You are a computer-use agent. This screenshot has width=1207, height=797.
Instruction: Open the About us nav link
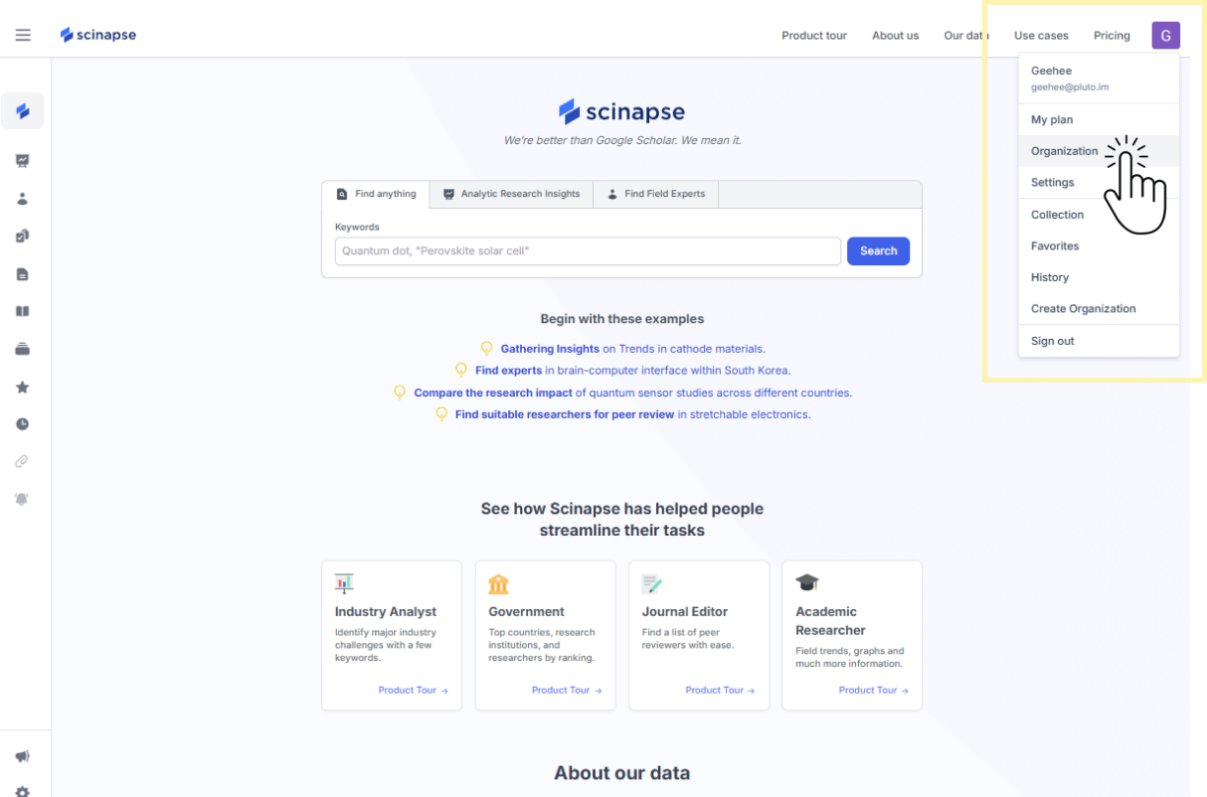click(x=895, y=36)
